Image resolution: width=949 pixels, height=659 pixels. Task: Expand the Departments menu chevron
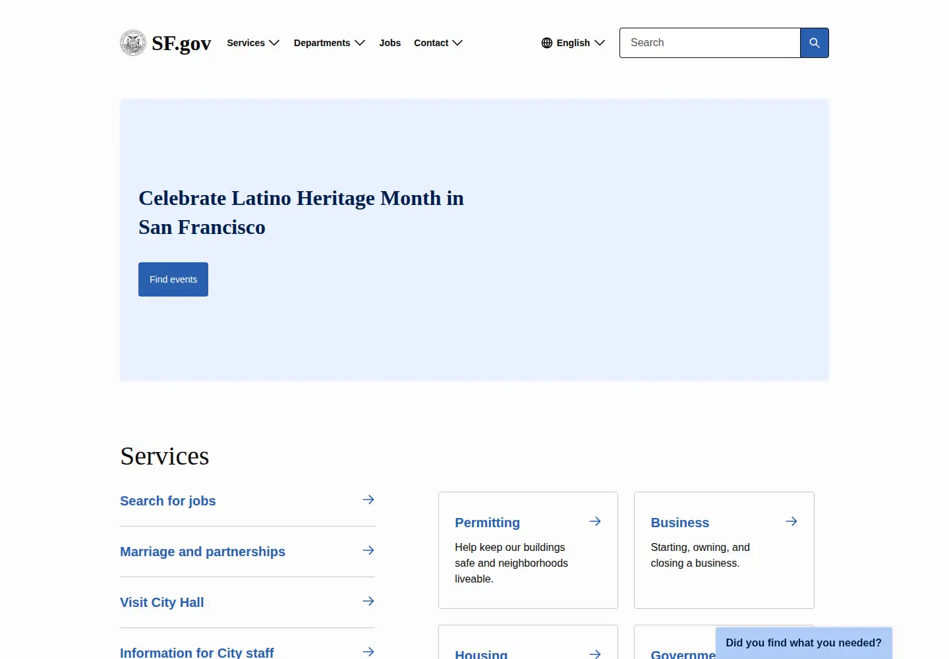click(x=360, y=43)
